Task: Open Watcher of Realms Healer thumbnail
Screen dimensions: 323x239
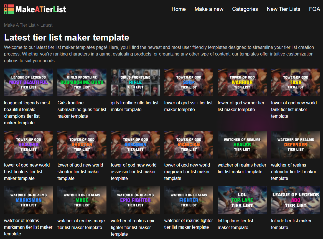Action: 242,145
